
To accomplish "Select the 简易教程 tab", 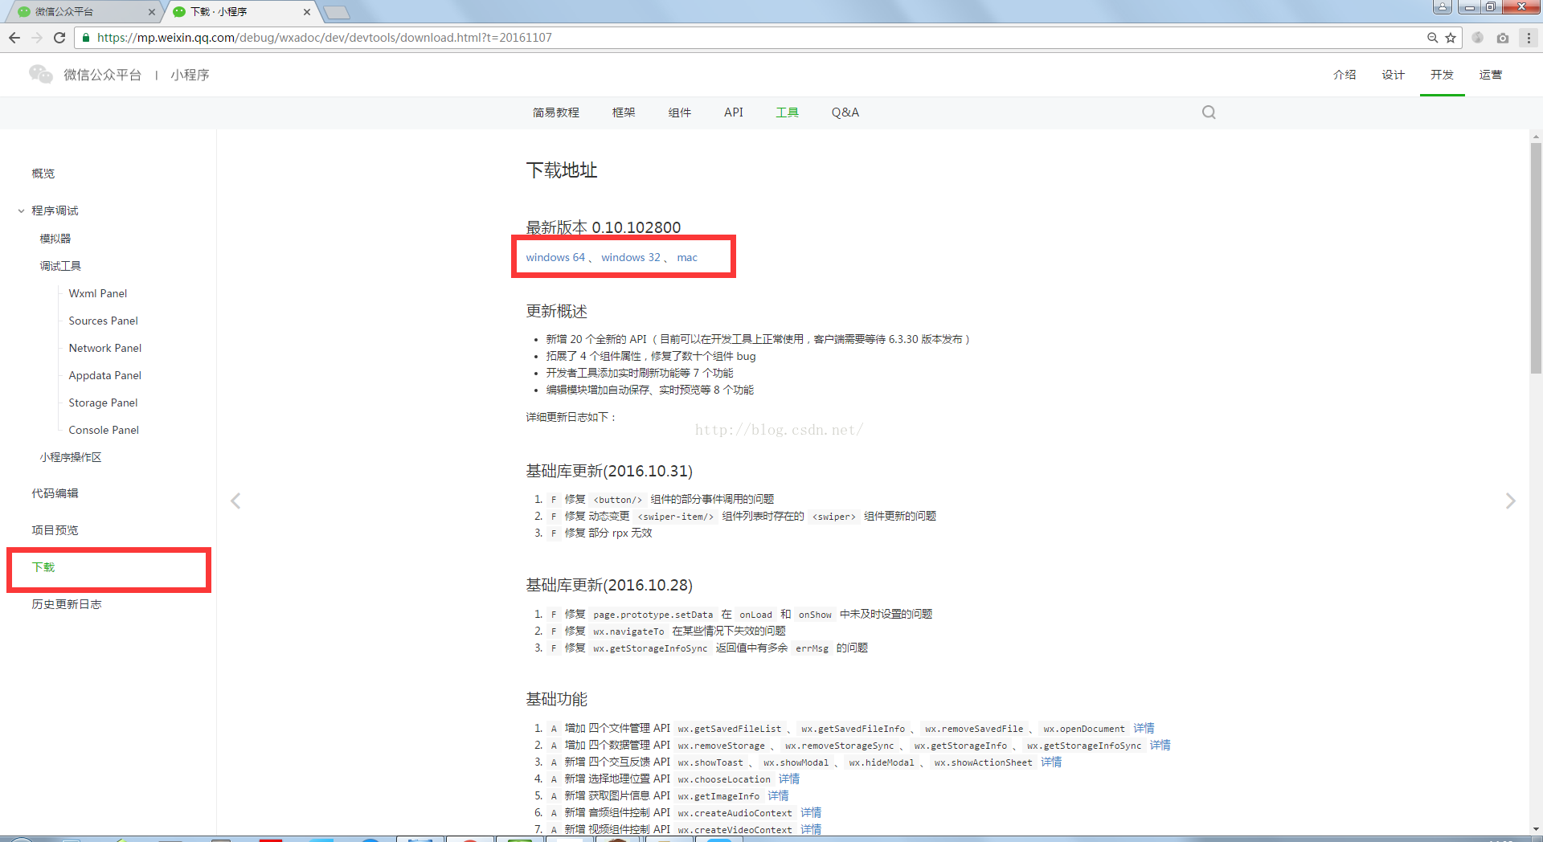I will pyautogui.click(x=555, y=112).
